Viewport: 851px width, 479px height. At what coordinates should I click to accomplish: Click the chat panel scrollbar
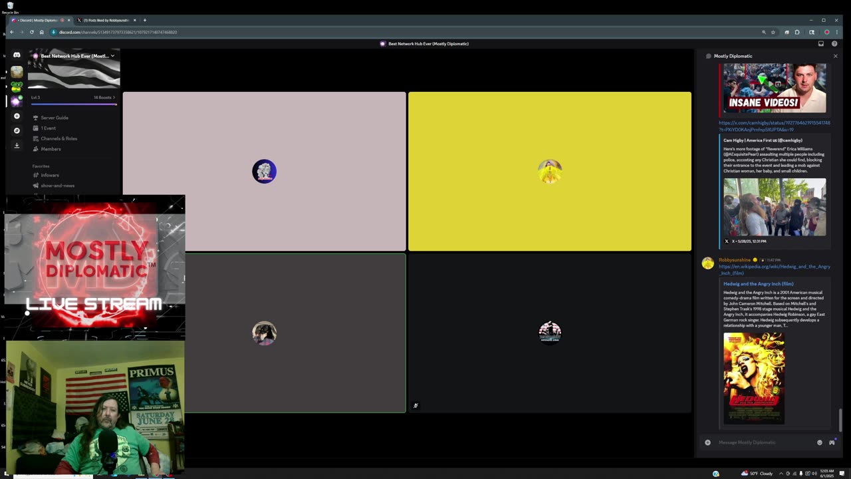(840, 420)
